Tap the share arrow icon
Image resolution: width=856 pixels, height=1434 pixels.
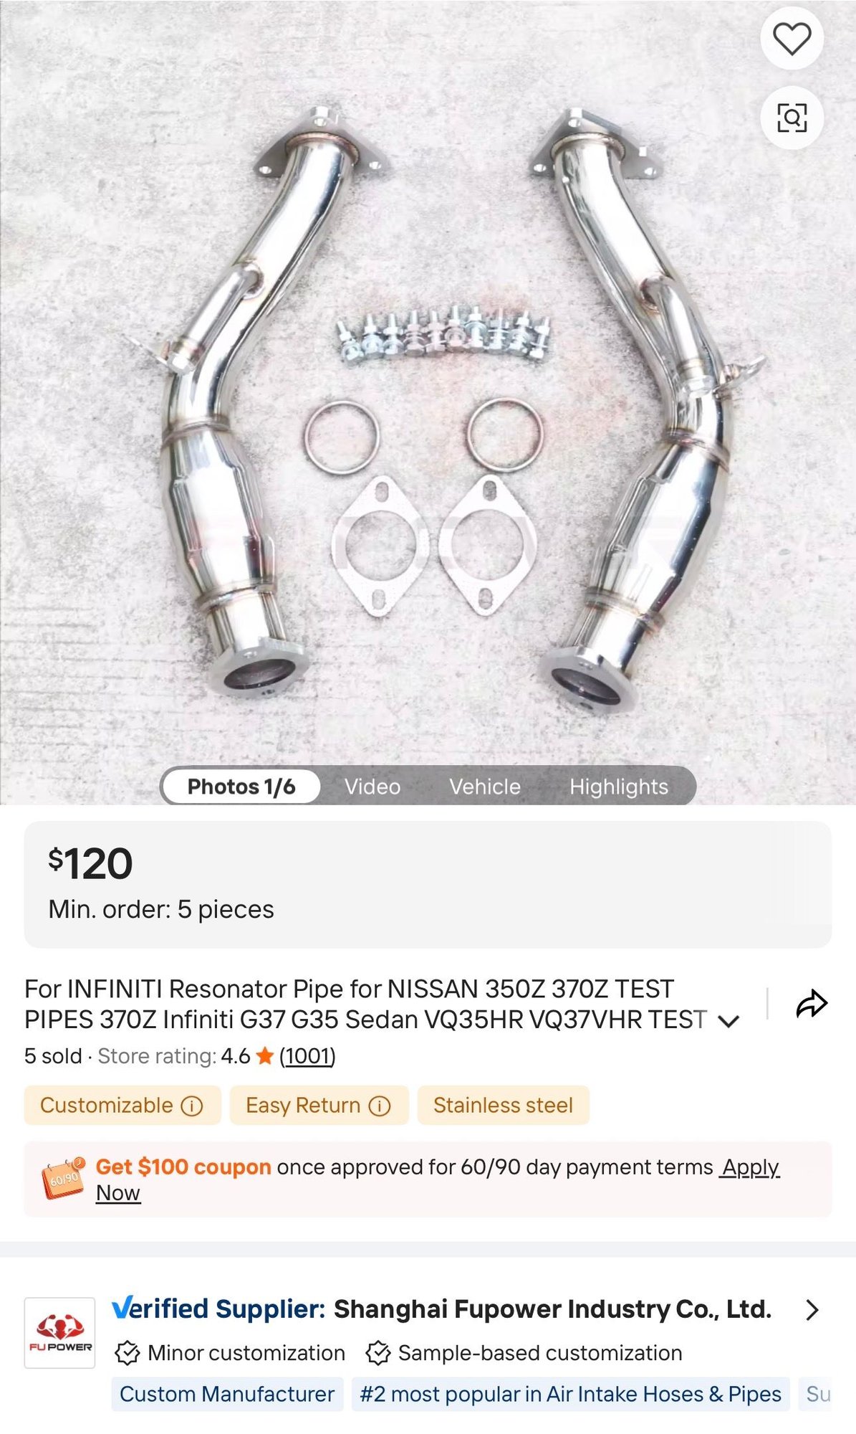point(812,1003)
